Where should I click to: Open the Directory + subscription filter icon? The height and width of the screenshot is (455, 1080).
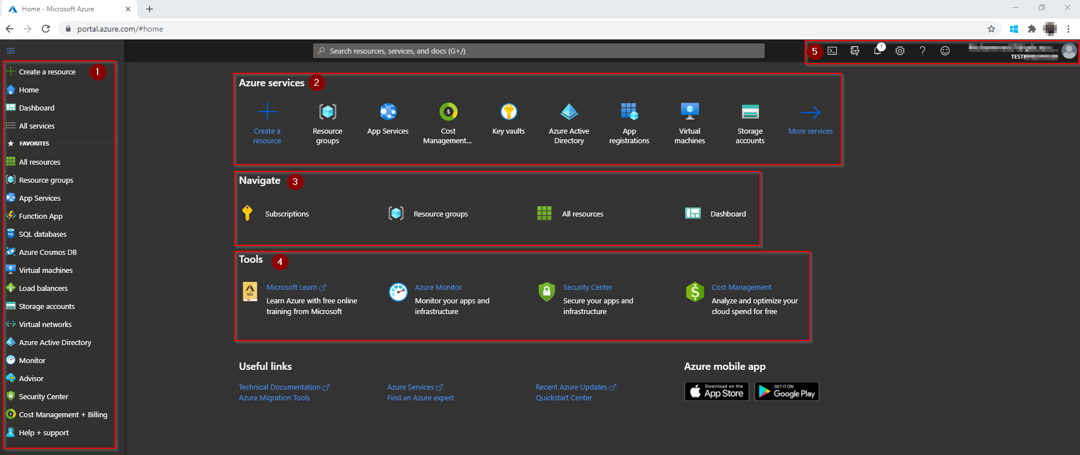point(855,51)
